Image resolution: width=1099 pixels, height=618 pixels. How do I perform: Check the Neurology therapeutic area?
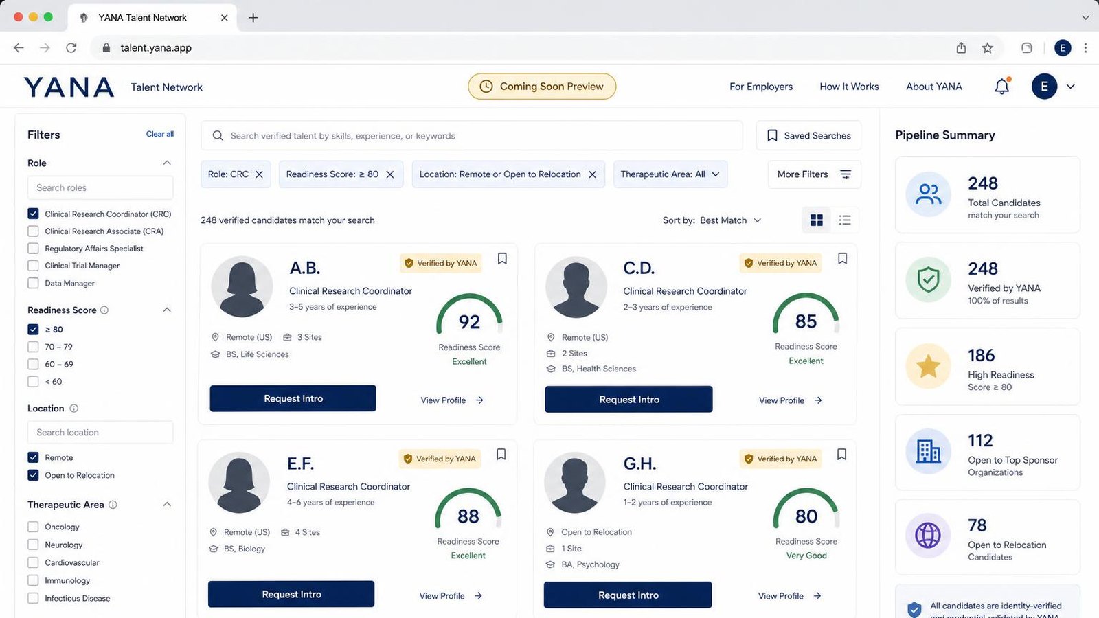(33, 545)
